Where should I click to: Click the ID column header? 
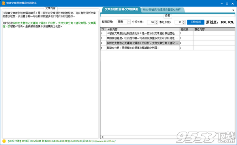pos(103,30)
